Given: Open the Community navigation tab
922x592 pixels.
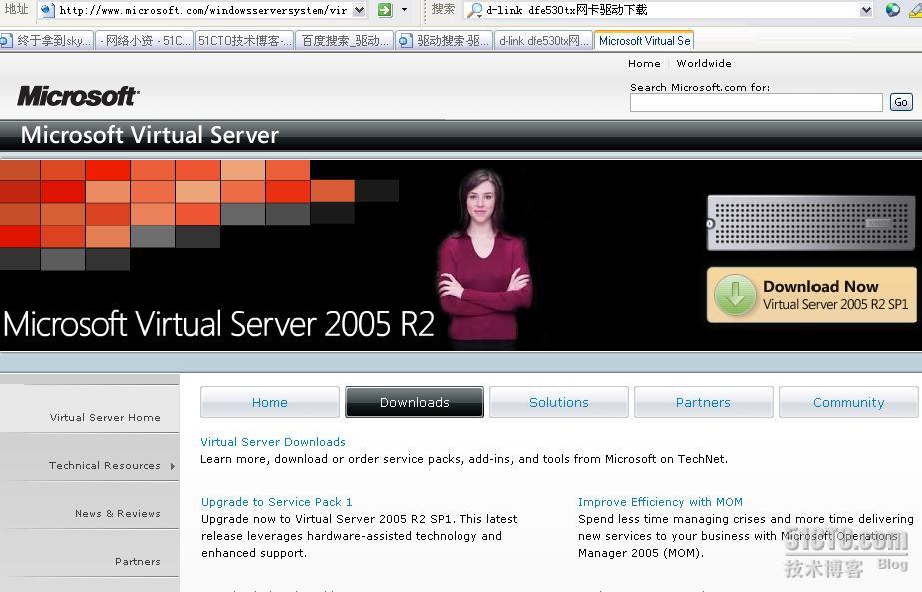Looking at the screenshot, I should (848, 402).
